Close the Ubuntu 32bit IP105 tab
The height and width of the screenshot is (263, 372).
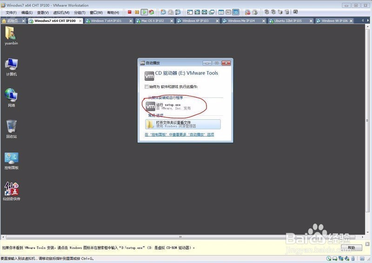(311, 21)
